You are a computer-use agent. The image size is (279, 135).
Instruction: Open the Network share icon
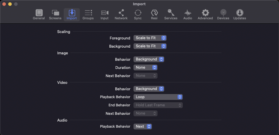coord(121,15)
